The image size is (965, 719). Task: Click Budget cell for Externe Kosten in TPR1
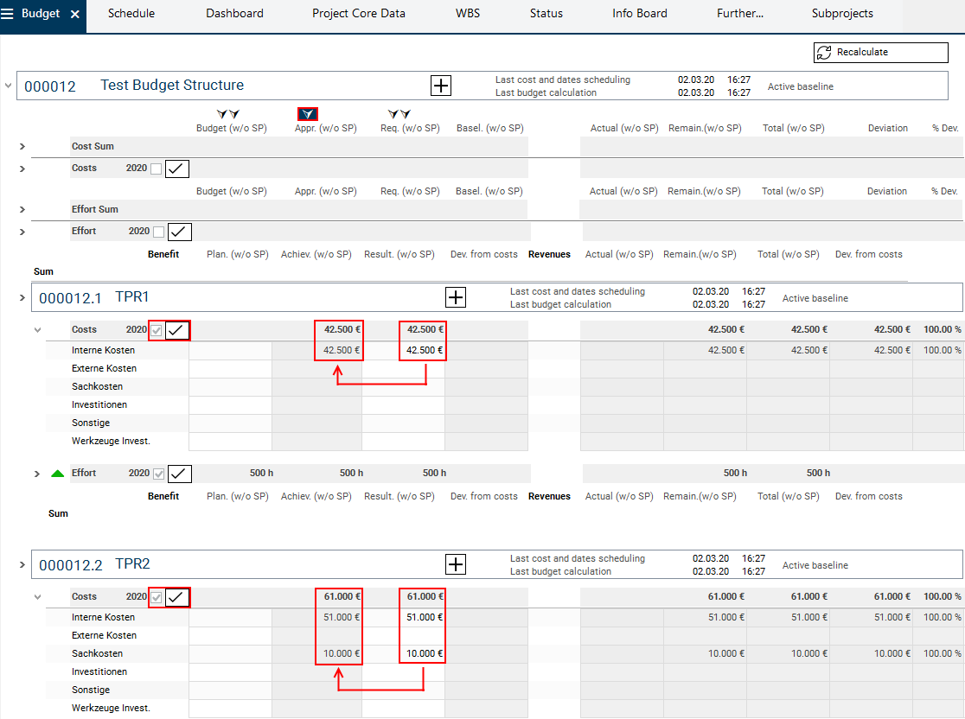(230, 369)
